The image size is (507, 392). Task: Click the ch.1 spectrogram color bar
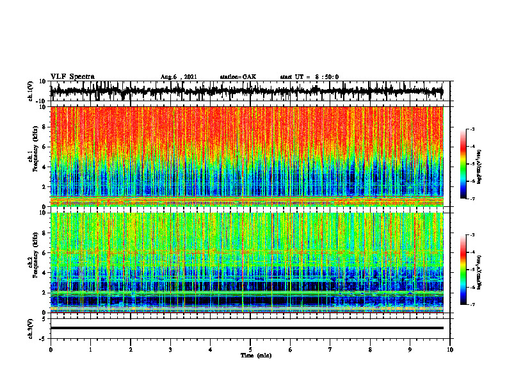(463, 164)
